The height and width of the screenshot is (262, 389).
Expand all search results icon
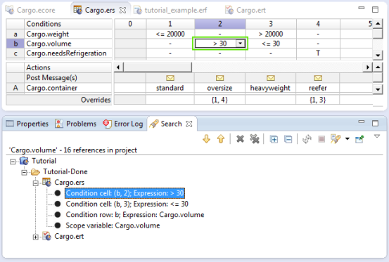tap(274, 139)
